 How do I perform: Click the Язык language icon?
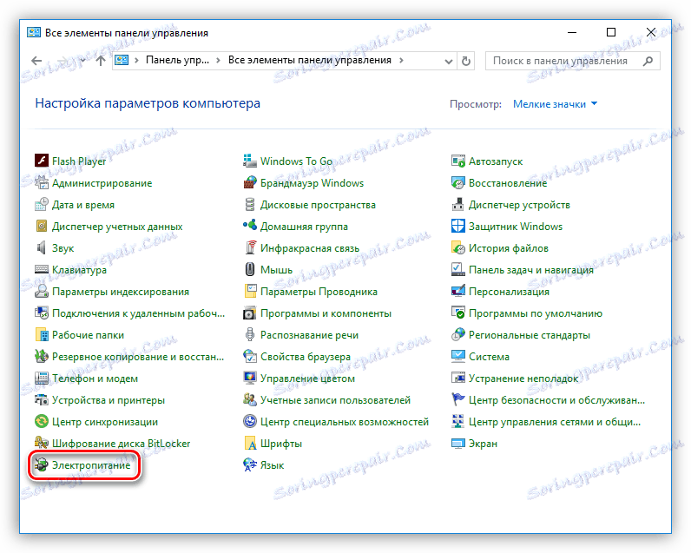[250, 464]
